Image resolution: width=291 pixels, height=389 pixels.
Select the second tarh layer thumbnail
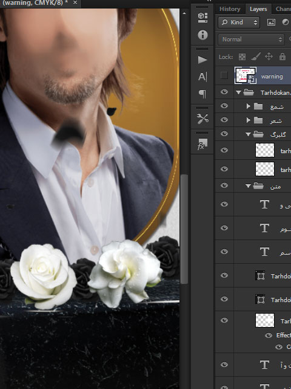point(265,169)
